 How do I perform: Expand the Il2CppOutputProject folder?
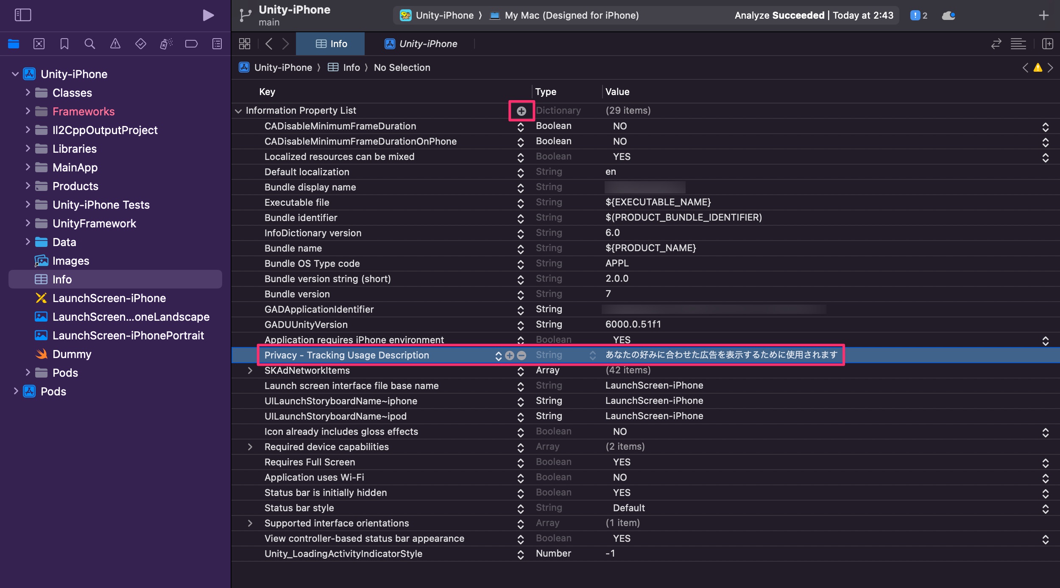click(x=28, y=130)
